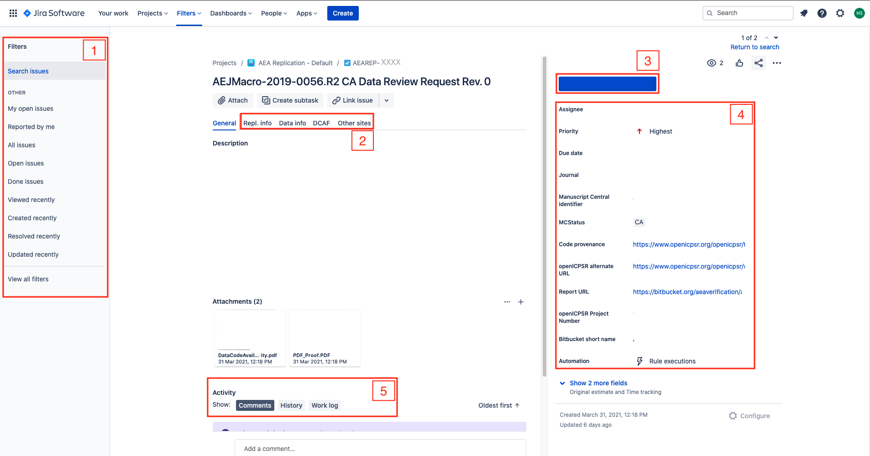The image size is (870, 456).
Task: Select Search issues in Filters sidebar
Action: click(x=54, y=71)
